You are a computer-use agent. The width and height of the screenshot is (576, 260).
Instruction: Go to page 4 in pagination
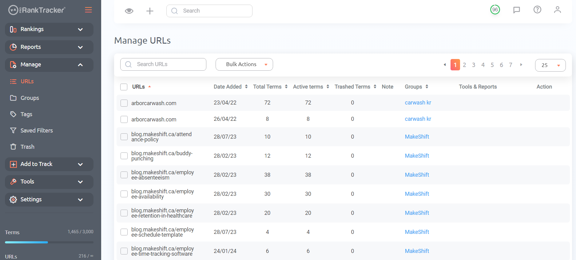point(483,65)
